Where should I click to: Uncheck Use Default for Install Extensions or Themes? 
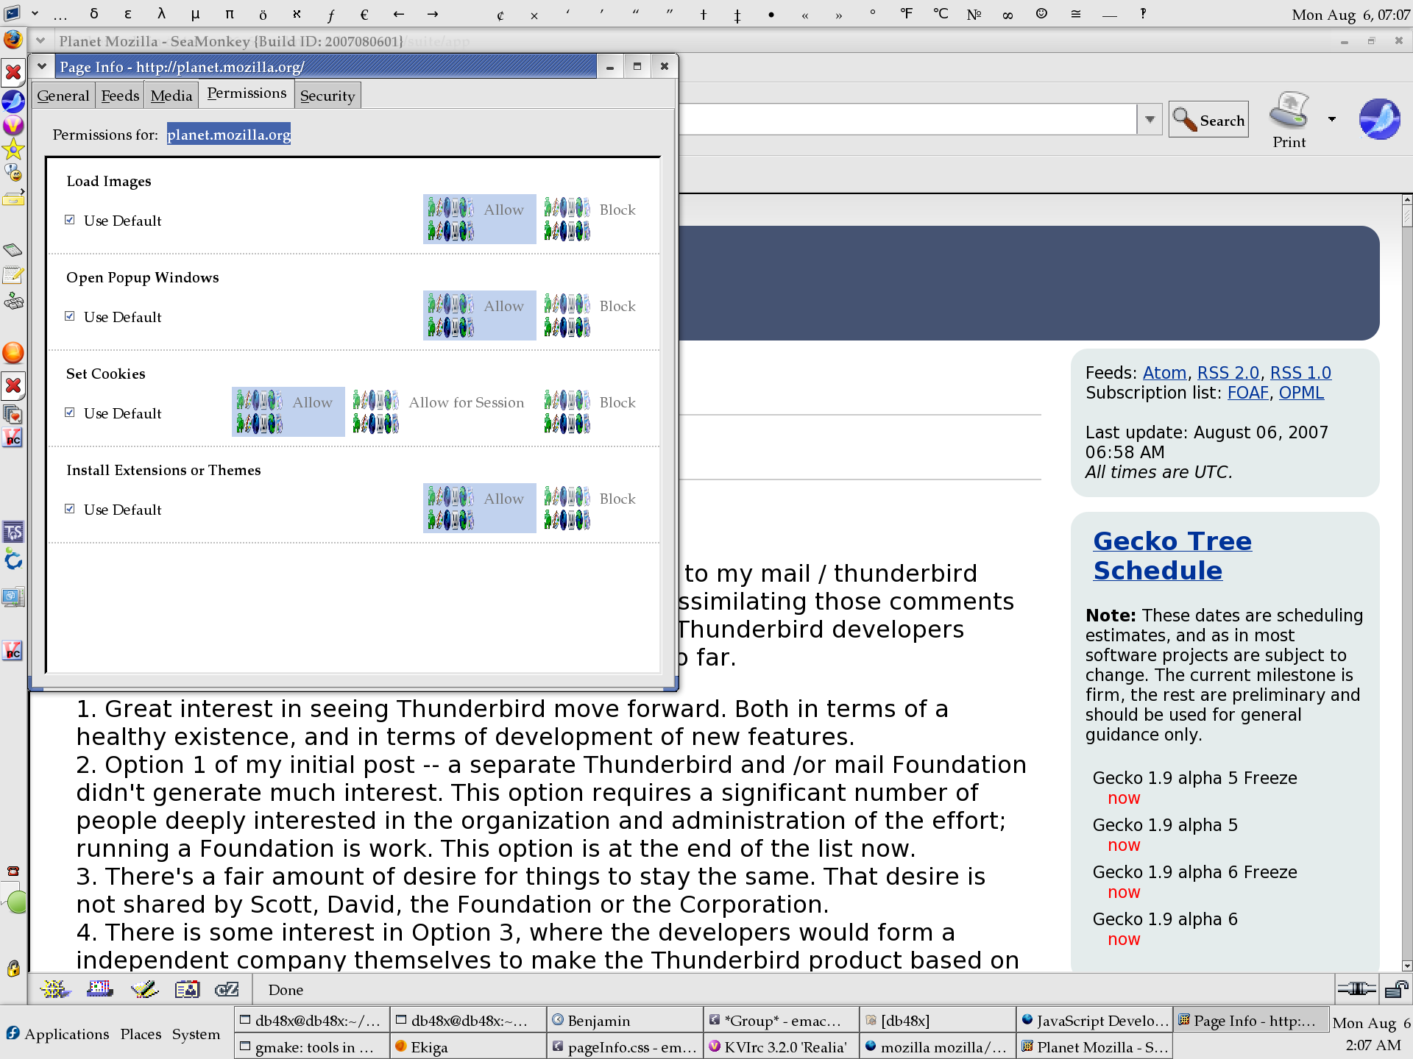click(x=70, y=509)
